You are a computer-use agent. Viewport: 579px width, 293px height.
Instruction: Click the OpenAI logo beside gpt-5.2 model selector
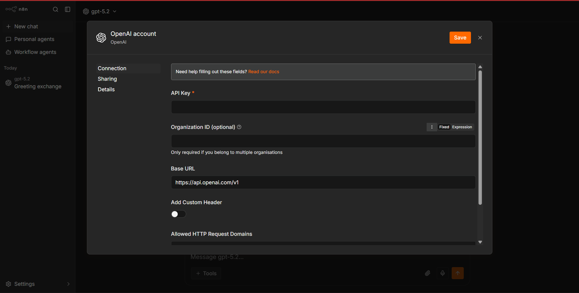(x=86, y=11)
